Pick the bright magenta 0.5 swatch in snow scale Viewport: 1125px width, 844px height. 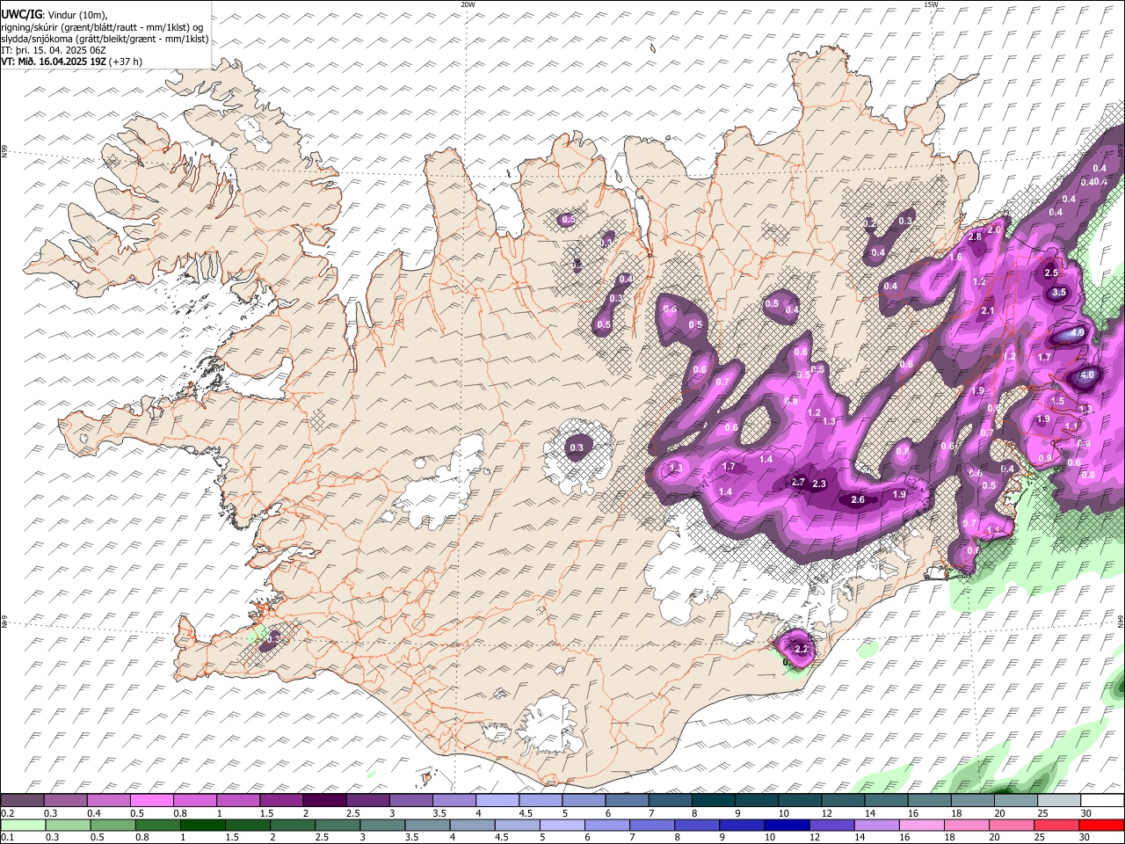tap(151, 801)
